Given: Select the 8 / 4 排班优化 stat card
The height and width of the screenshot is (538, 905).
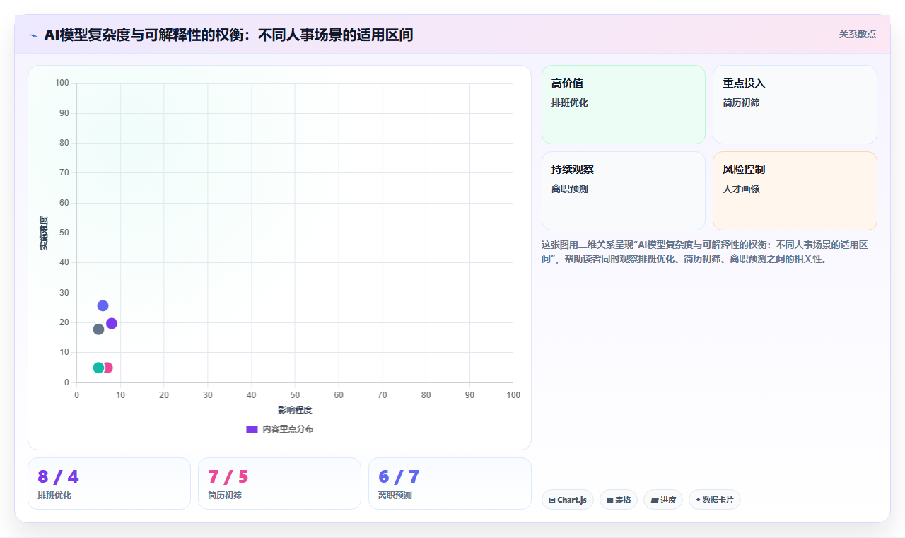Looking at the screenshot, I should coord(109,484).
